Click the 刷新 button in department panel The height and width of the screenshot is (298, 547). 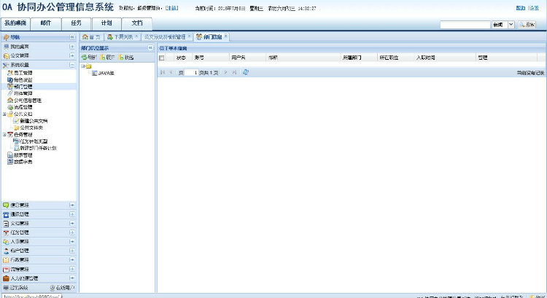[x=88, y=57]
